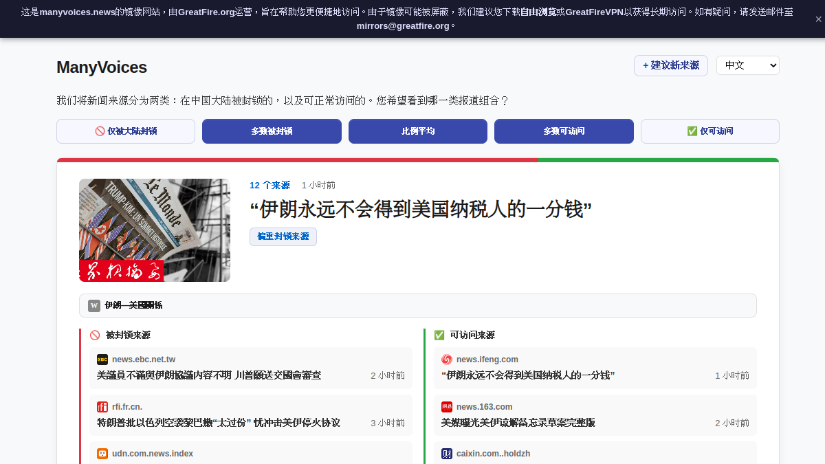
Task: Open the ManyVoices home title
Action: click(x=102, y=67)
